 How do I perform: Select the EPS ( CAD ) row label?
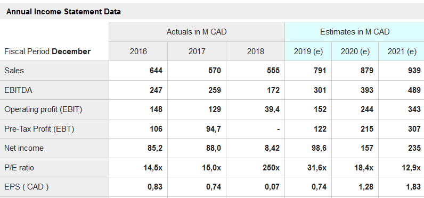(27, 187)
